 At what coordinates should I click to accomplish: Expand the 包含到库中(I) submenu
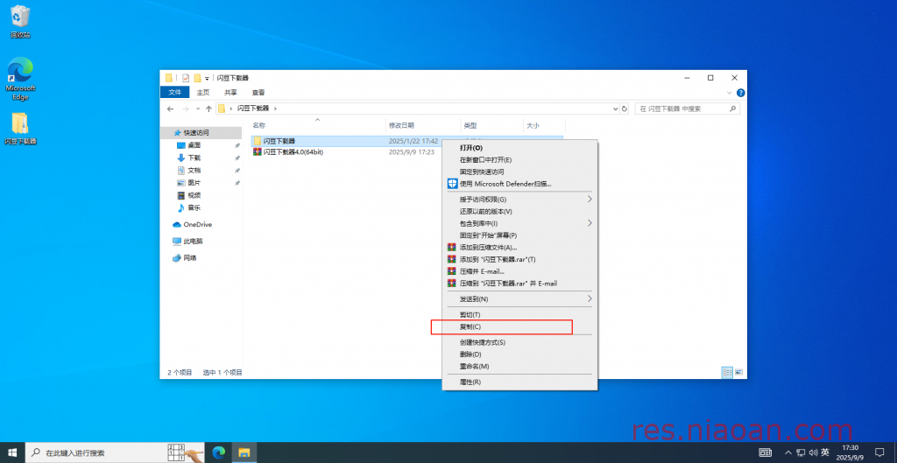(519, 223)
